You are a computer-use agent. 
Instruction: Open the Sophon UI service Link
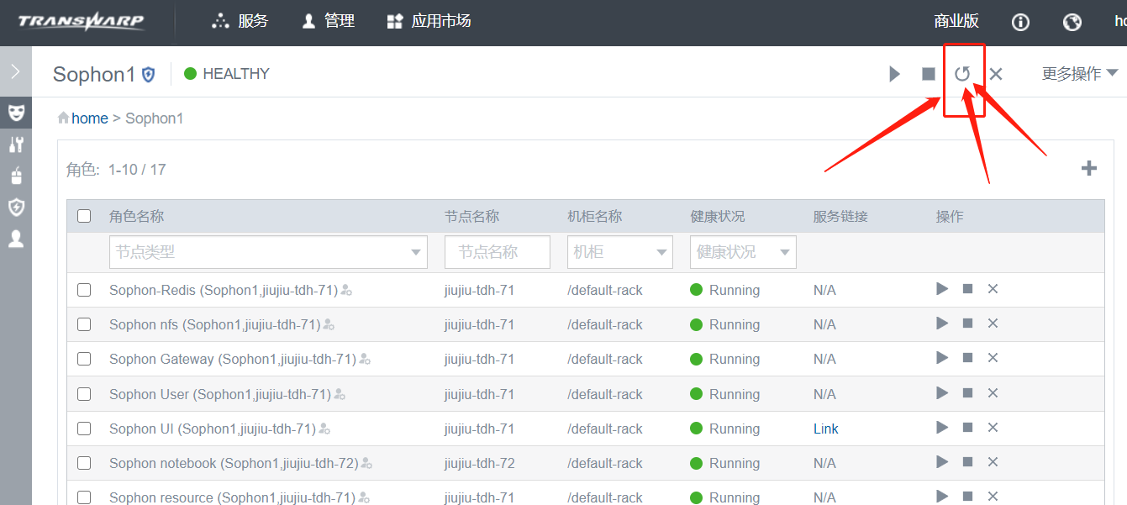click(x=825, y=429)
